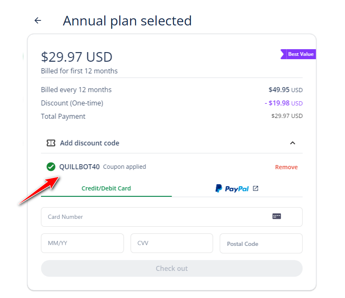Image resolution: width=345 pixels, height=298 pixels.
Task: Click the Postal Code field
Action: point(261,243)
